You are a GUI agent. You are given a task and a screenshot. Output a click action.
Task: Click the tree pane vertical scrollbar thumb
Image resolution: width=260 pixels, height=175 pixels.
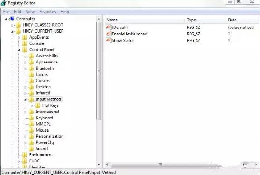tap(99, 71)
